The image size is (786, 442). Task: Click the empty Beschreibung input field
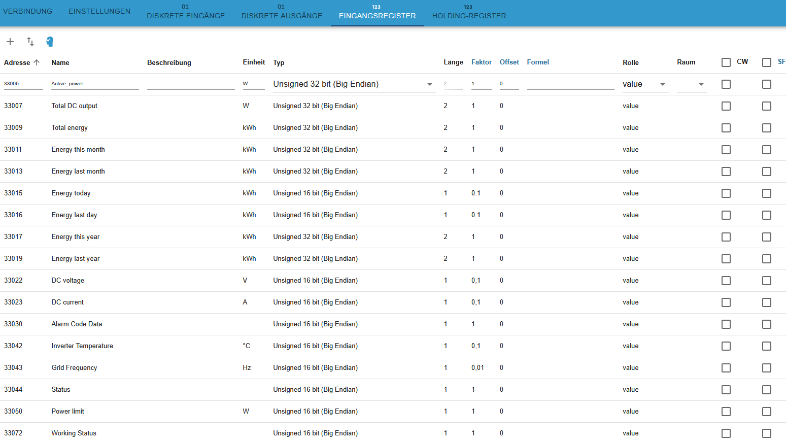[191, 84]
